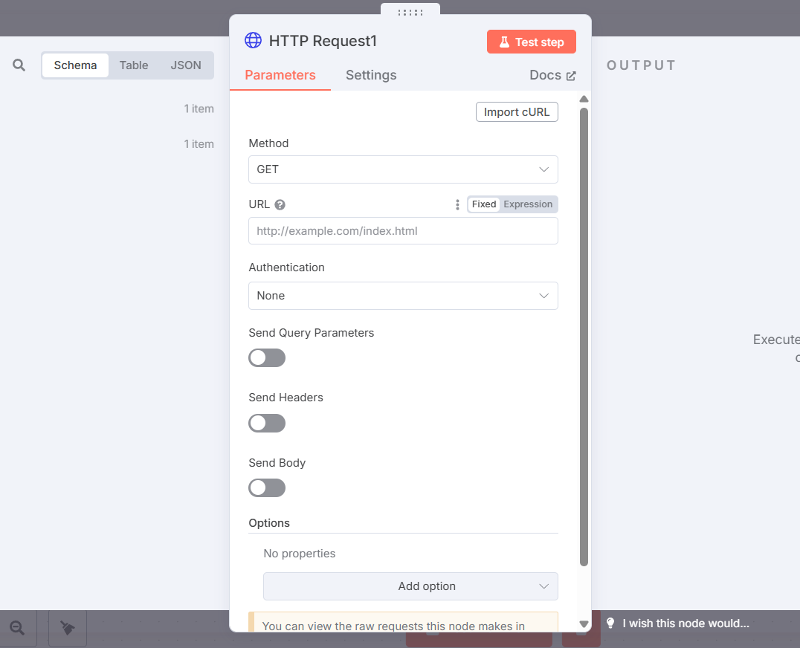Click the parameters panel vertical scrollbar
Viewport: 800px width, 648px height.
click(584, 337)
